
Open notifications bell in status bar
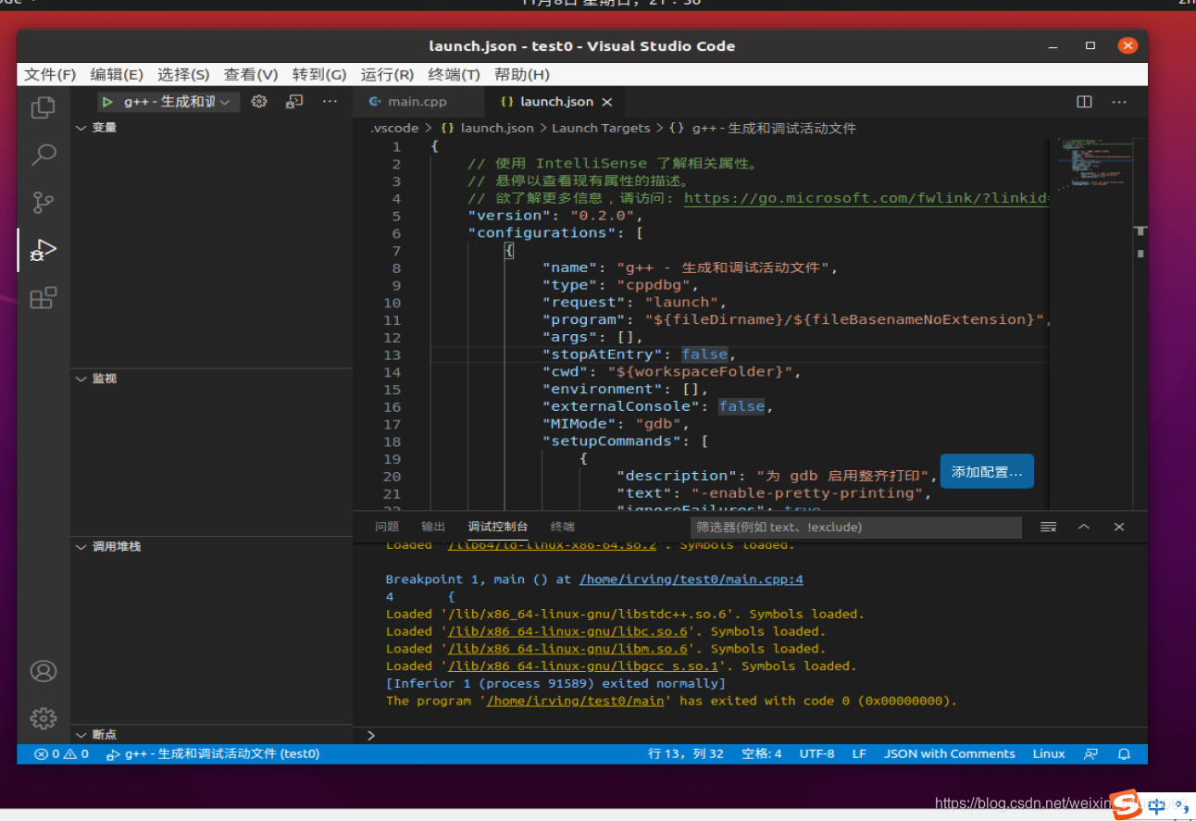1124,753
